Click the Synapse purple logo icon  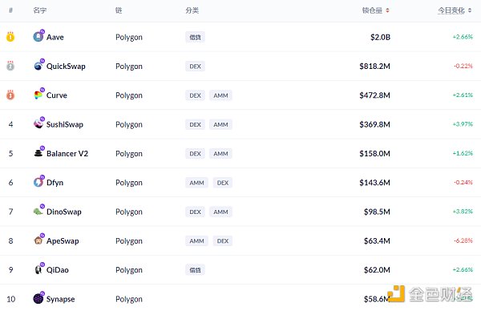pyautogui.click(x=38, y=298)
